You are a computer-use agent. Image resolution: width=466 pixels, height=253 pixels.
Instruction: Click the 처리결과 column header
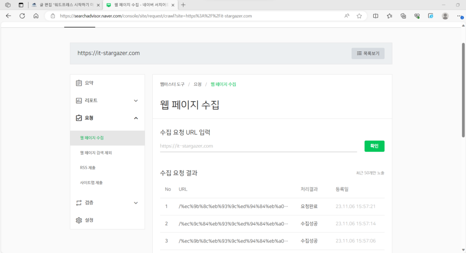(x=309, y=189)
